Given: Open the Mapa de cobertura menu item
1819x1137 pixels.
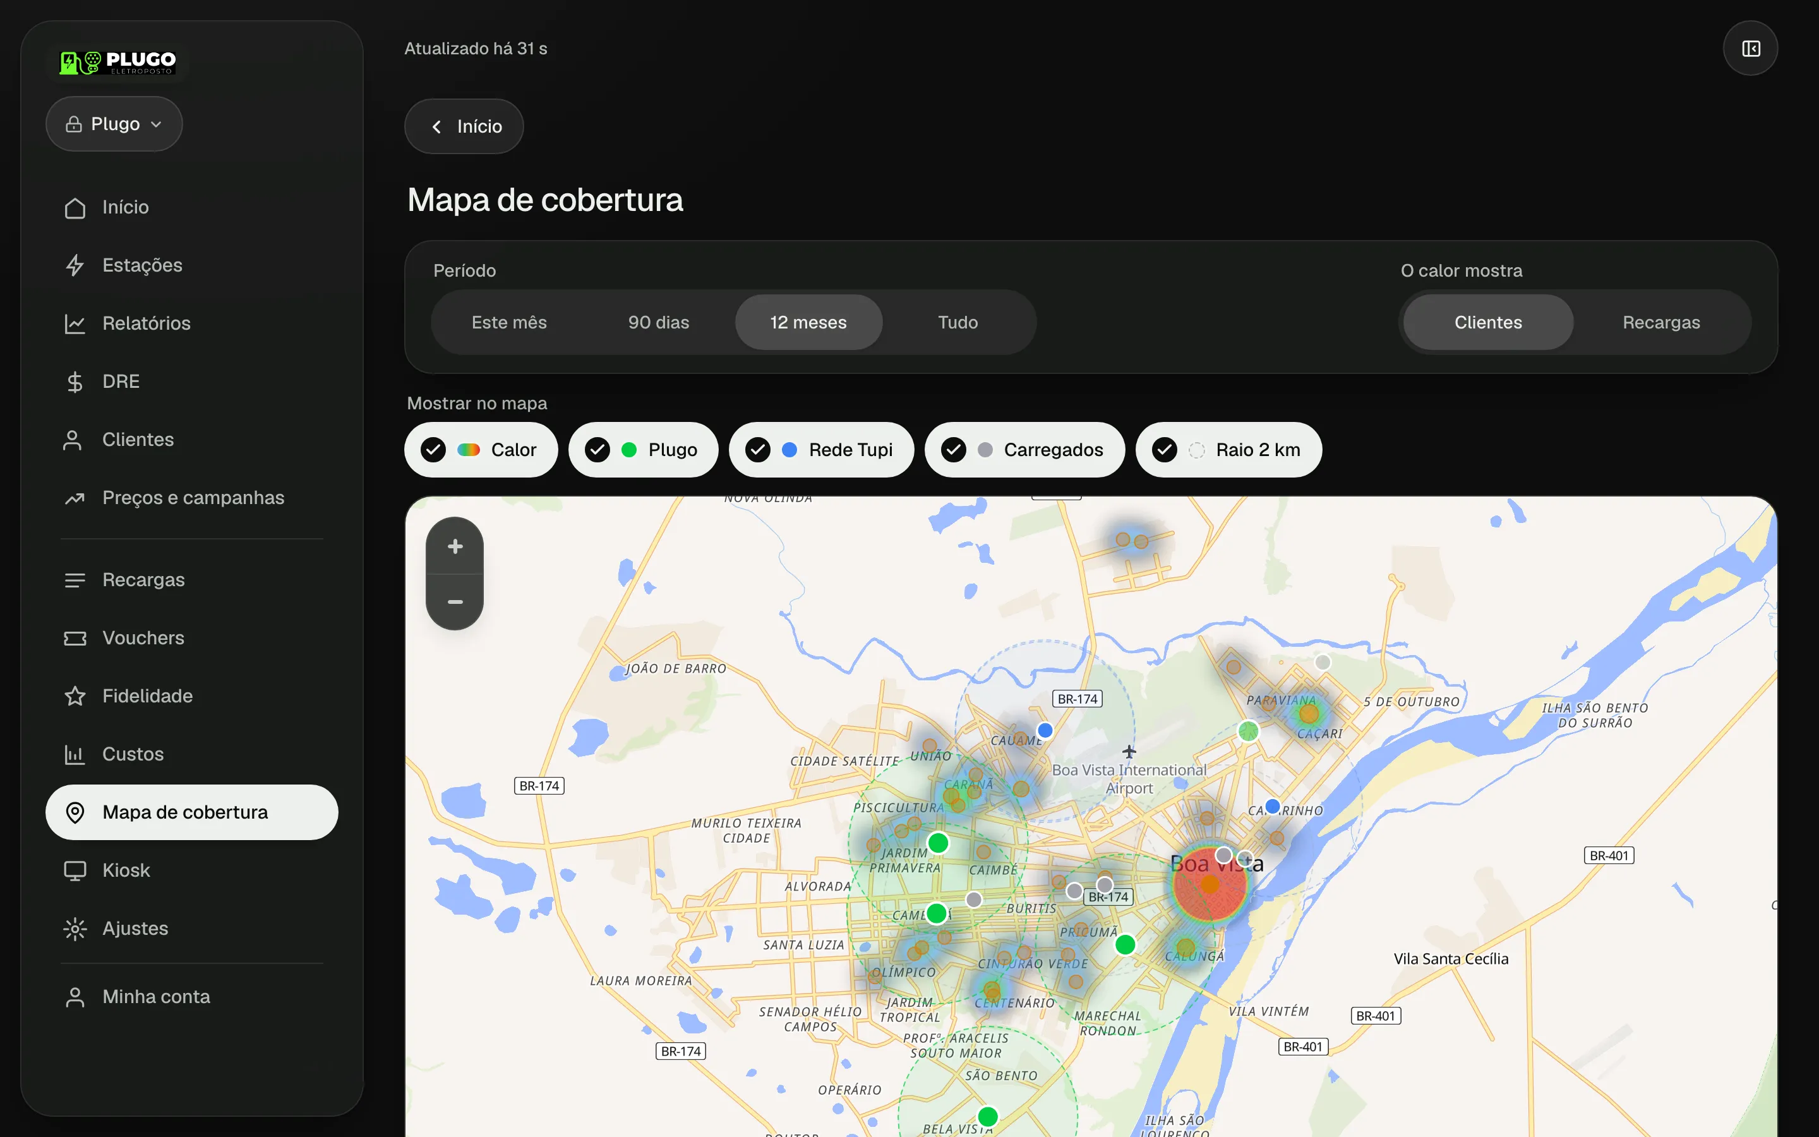Looking at the screenshot, I should point(191,812).
